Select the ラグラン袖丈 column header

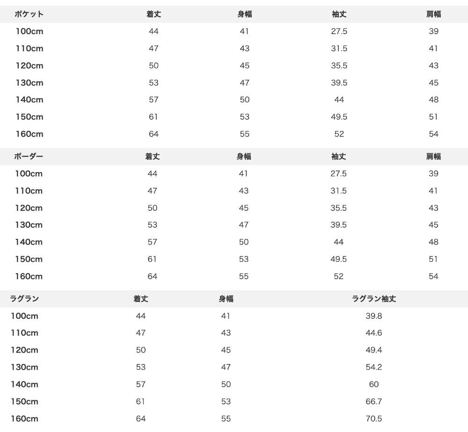point(373,298)
